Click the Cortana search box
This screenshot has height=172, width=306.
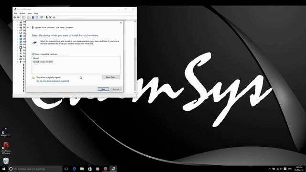35,169
